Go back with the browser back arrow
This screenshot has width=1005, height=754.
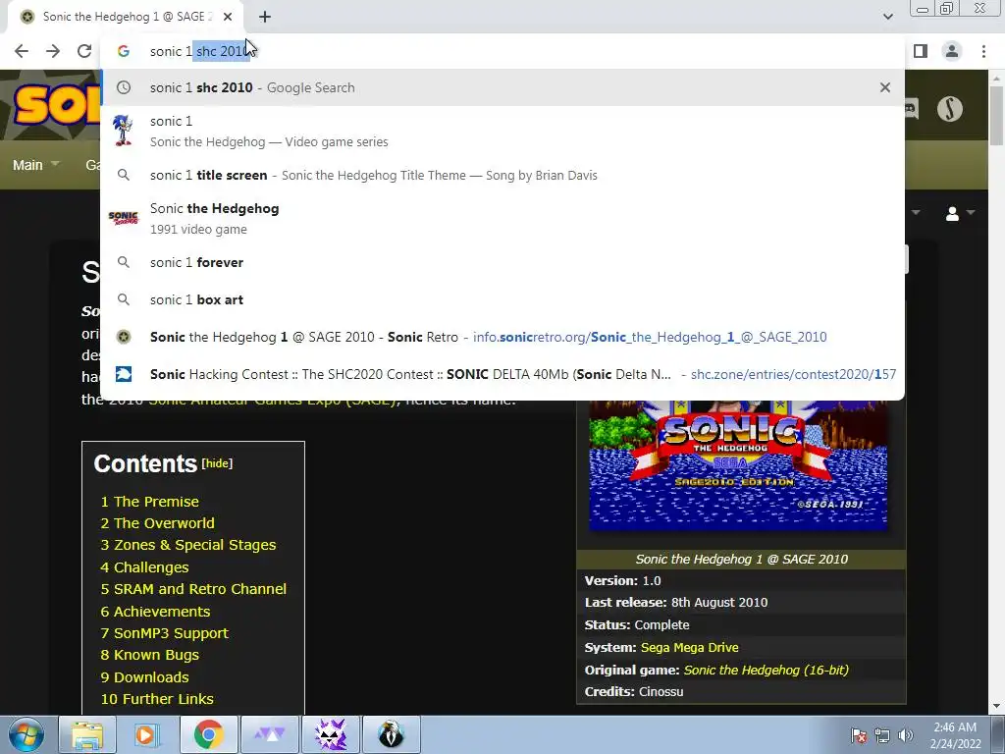tap(22, 51)
